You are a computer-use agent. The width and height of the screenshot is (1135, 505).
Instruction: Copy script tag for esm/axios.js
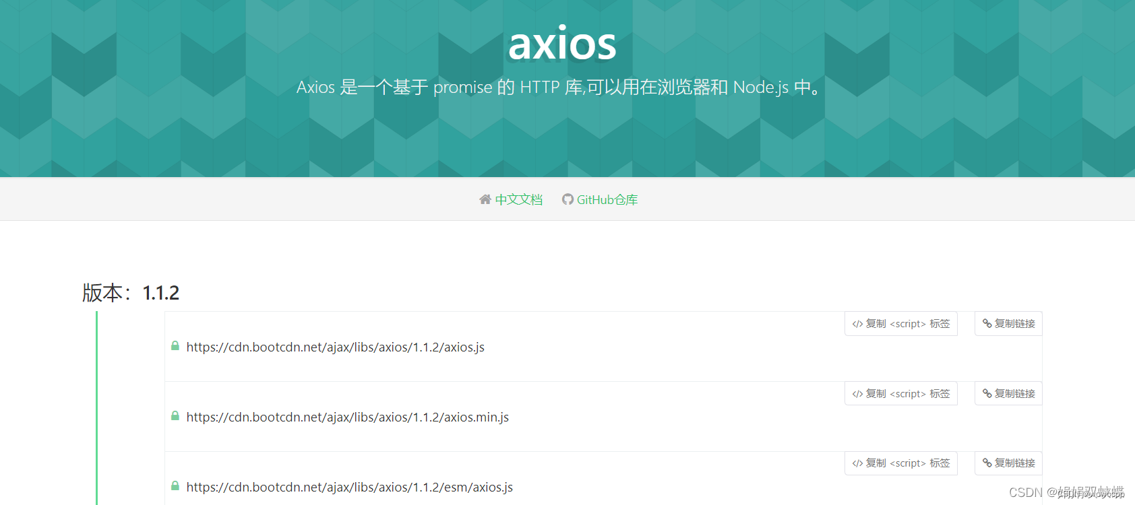(900, 463)
